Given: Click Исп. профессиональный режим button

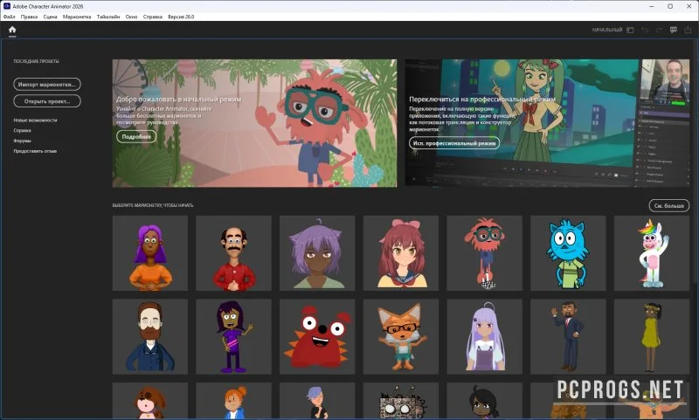Looking at the screenshot, I should click(x=454, y=143).
